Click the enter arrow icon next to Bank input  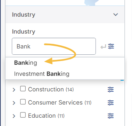point(103,47)
